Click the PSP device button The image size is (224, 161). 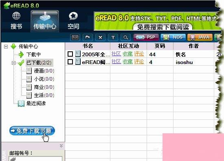coord(146,37)
